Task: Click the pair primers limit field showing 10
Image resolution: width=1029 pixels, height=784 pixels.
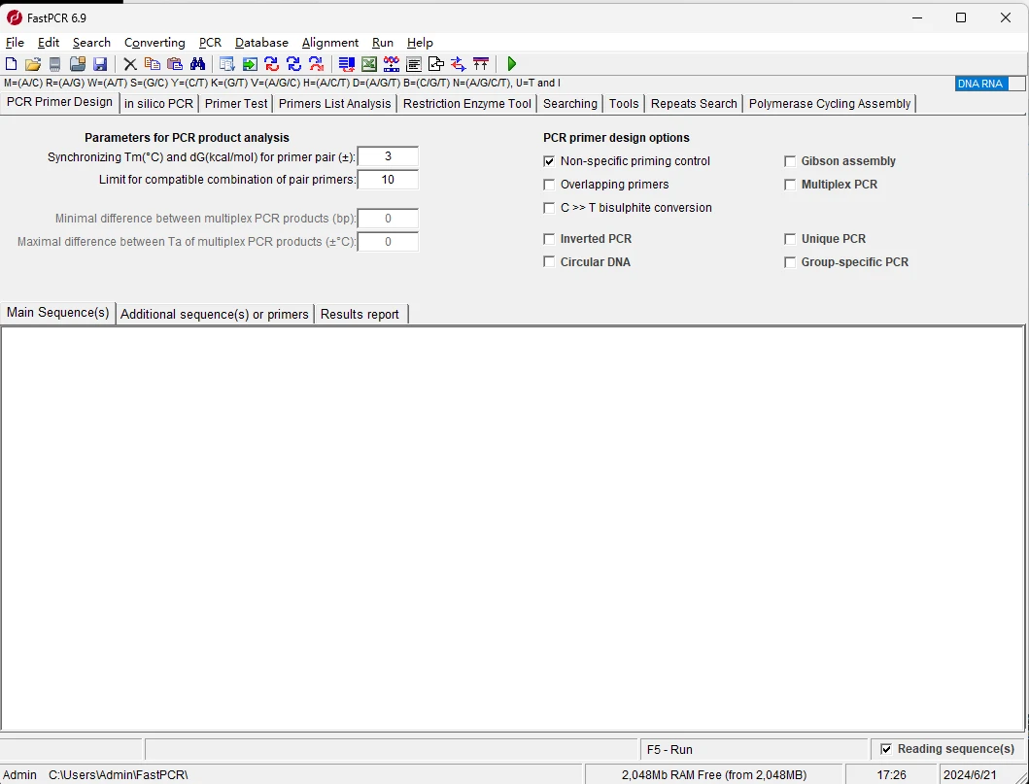Action: pos(388,179)
